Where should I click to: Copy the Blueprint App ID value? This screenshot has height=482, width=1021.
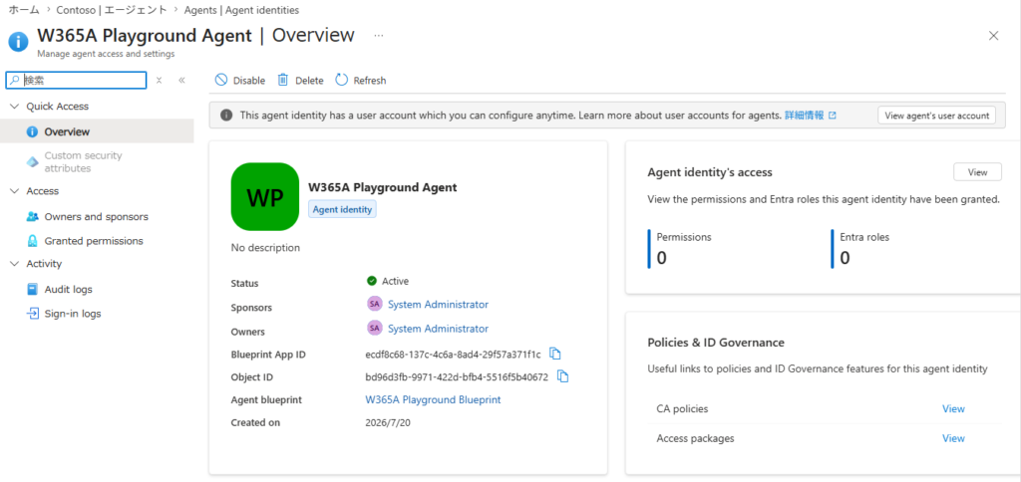pos(554,354)
